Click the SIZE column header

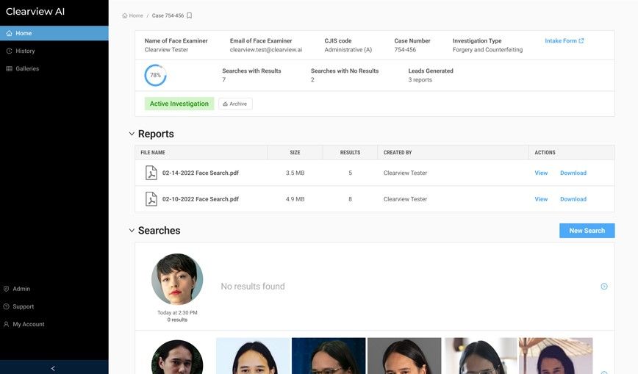coord(295,153)
